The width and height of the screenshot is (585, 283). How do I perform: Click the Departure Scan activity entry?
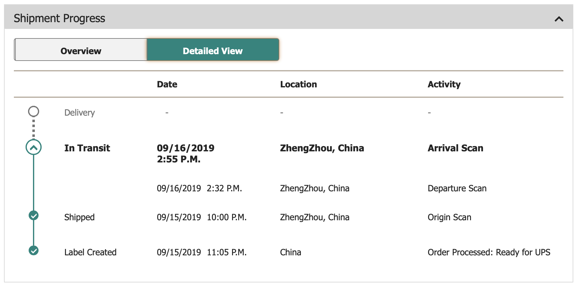pos(457,188)
